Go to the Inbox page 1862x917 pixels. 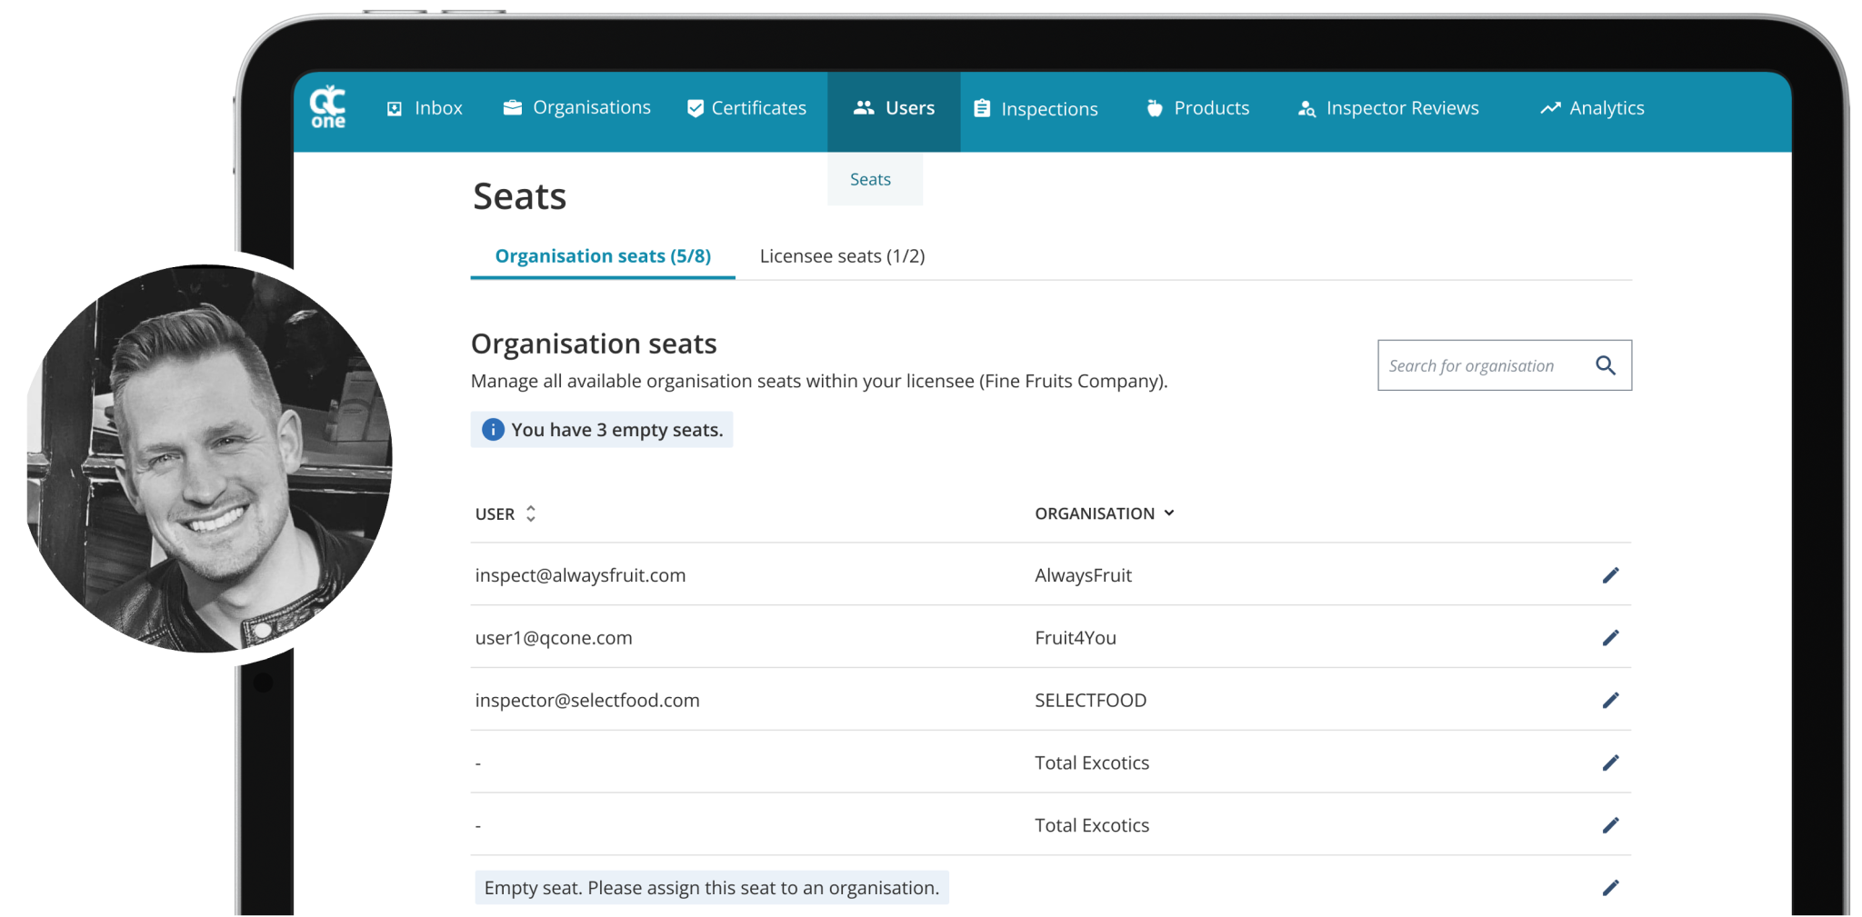tap(425, 108)
